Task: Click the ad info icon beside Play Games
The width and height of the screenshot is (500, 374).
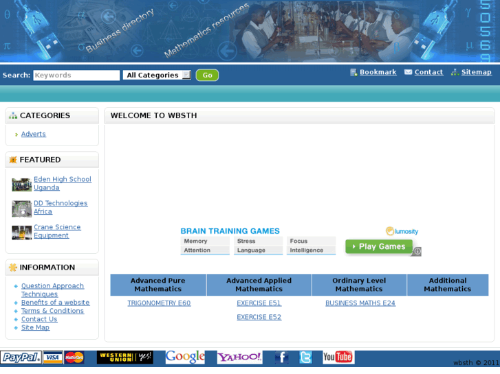Action: point(417,251)
